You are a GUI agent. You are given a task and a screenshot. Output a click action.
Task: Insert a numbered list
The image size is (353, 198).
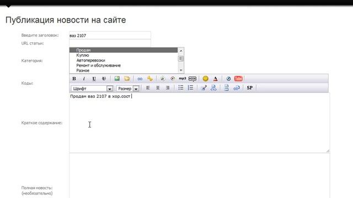coord(190,88)
